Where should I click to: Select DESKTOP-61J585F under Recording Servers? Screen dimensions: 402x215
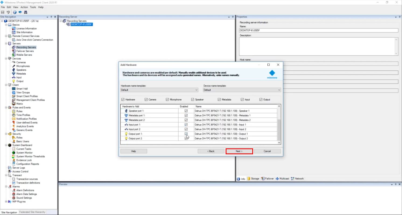(x=81, y=24)
